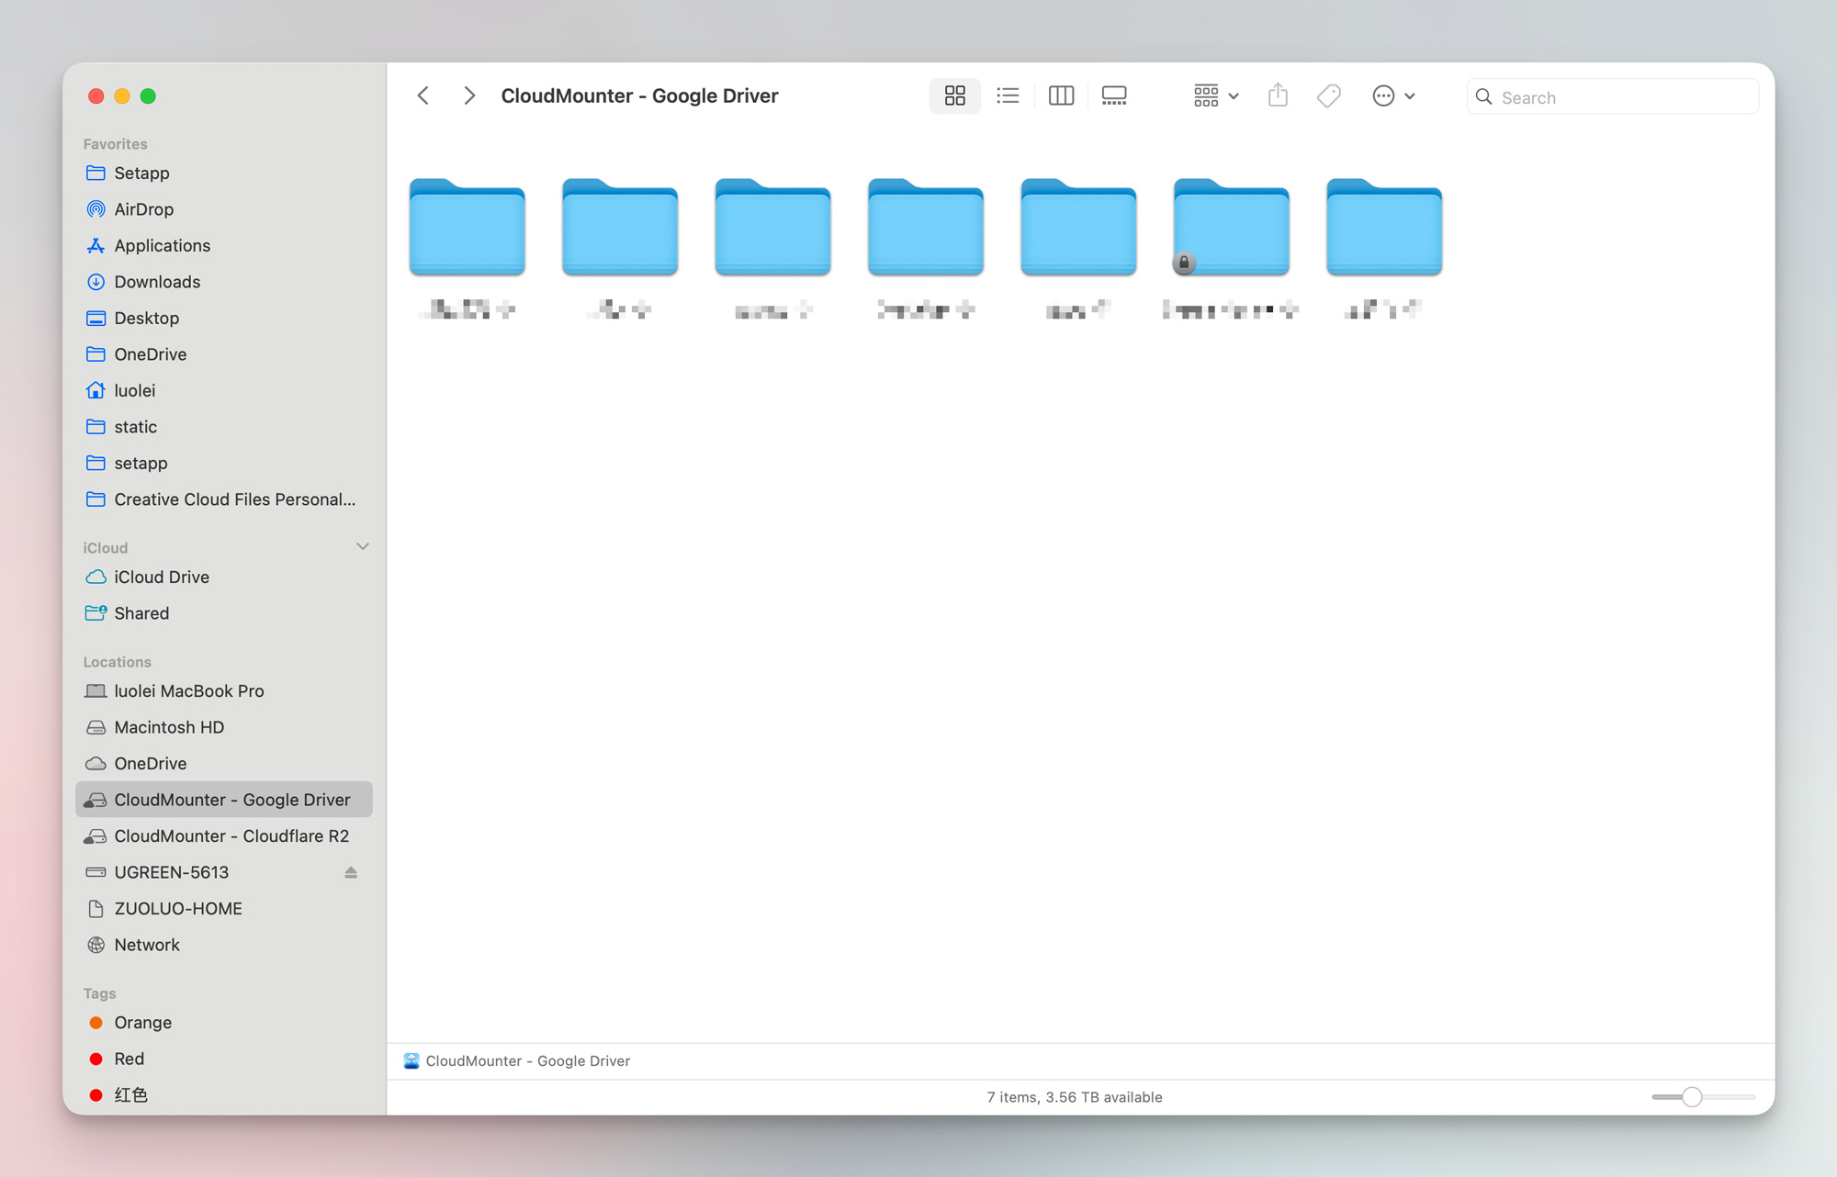Select AirDrop in the sidebar
1837x1177 pixels.
224,209
